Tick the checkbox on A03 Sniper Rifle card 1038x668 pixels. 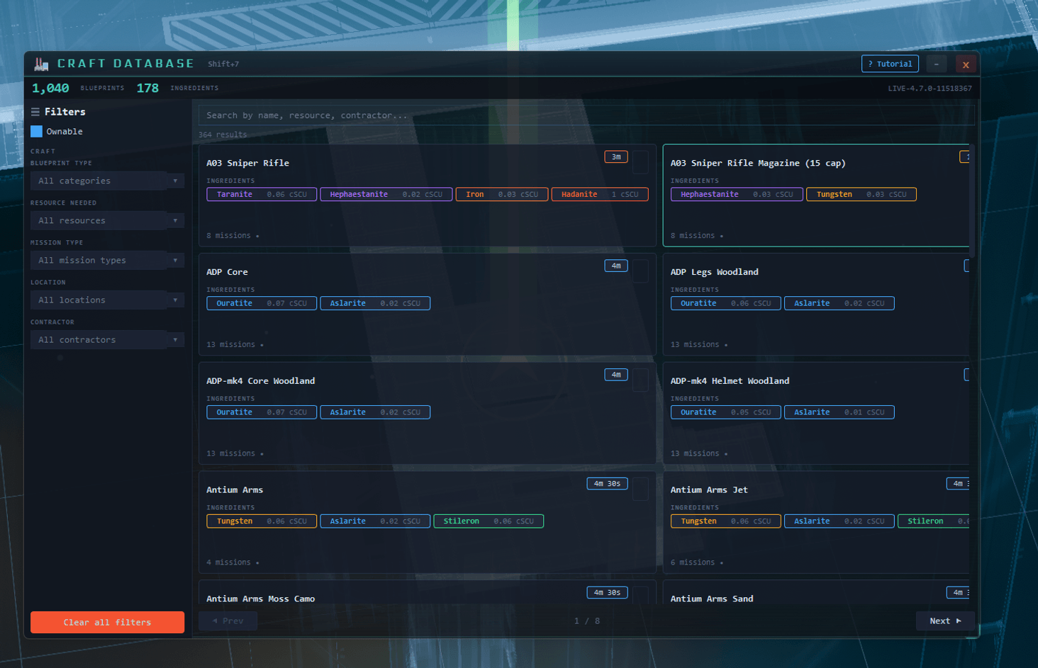[640, 162]
